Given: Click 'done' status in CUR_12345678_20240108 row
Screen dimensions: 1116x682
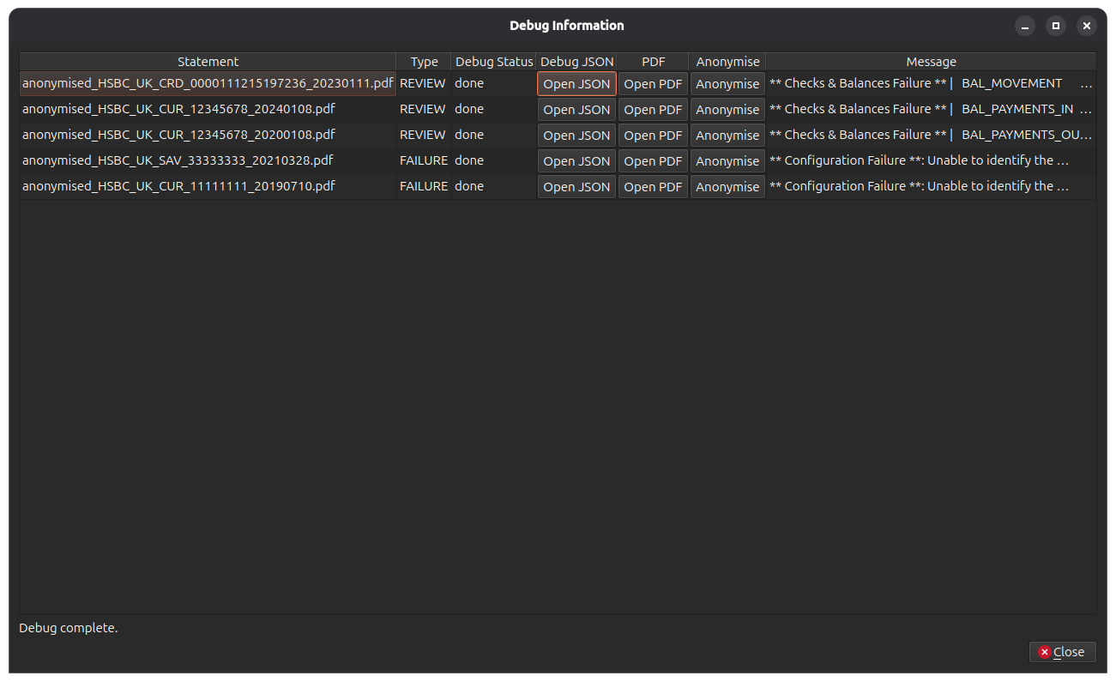Looking at the screenshot, I should (494, 109).
